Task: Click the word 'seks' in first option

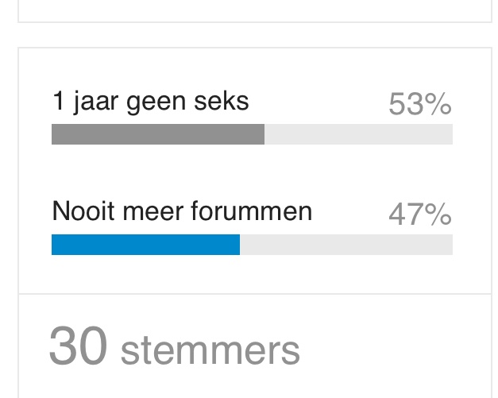Action: (x=222, y=102)
